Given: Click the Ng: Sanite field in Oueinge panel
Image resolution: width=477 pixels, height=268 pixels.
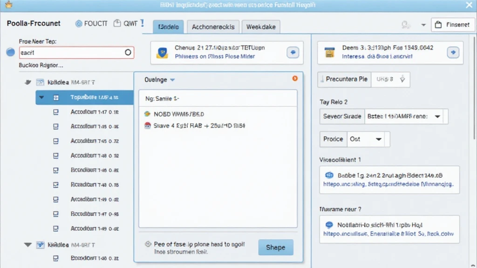Looking at the screenshot, I should (218, 99).
